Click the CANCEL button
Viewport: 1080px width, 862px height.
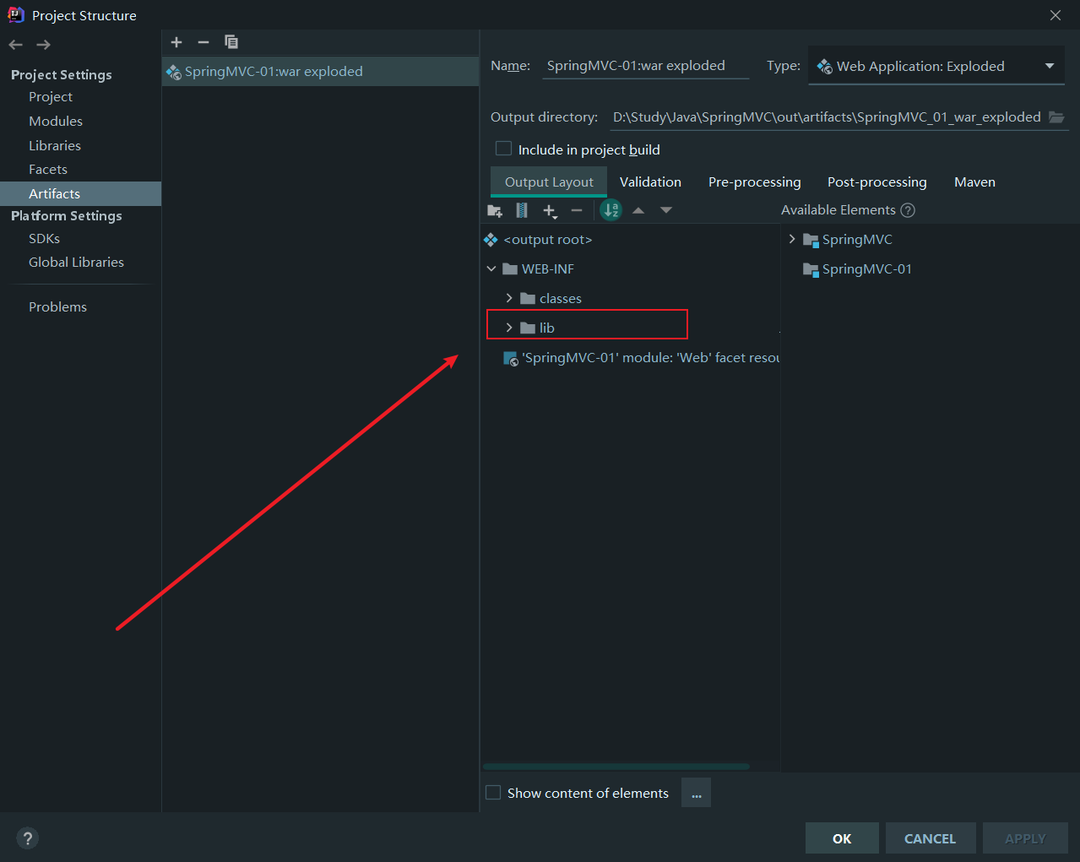[930, 838]
